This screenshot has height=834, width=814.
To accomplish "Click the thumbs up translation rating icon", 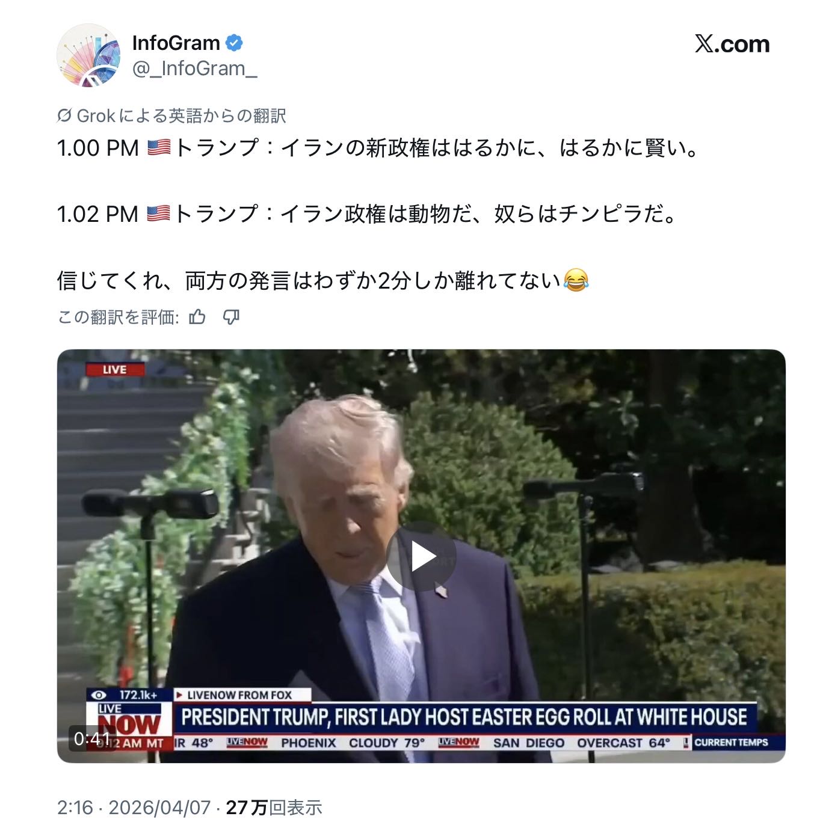I will pyautogui.click(x=197, y=317).
